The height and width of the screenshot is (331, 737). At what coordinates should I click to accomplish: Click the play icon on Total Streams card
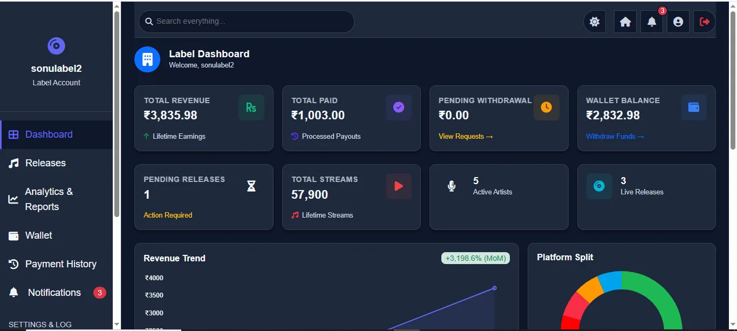(x=399, y=186)
